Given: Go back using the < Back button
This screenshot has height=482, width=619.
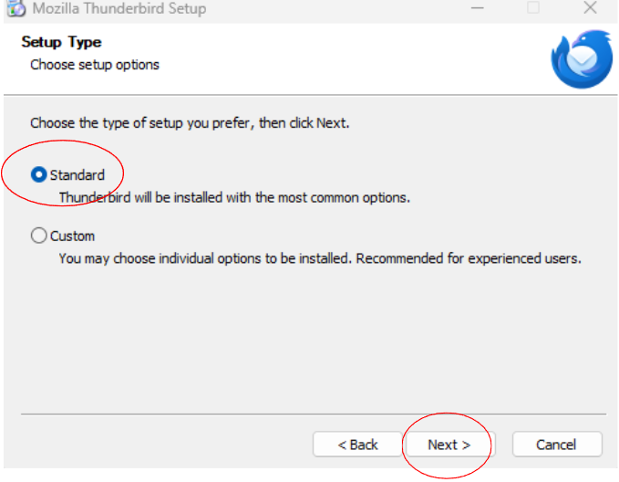Looking at the screenshot, I should [x=357, y=445].
